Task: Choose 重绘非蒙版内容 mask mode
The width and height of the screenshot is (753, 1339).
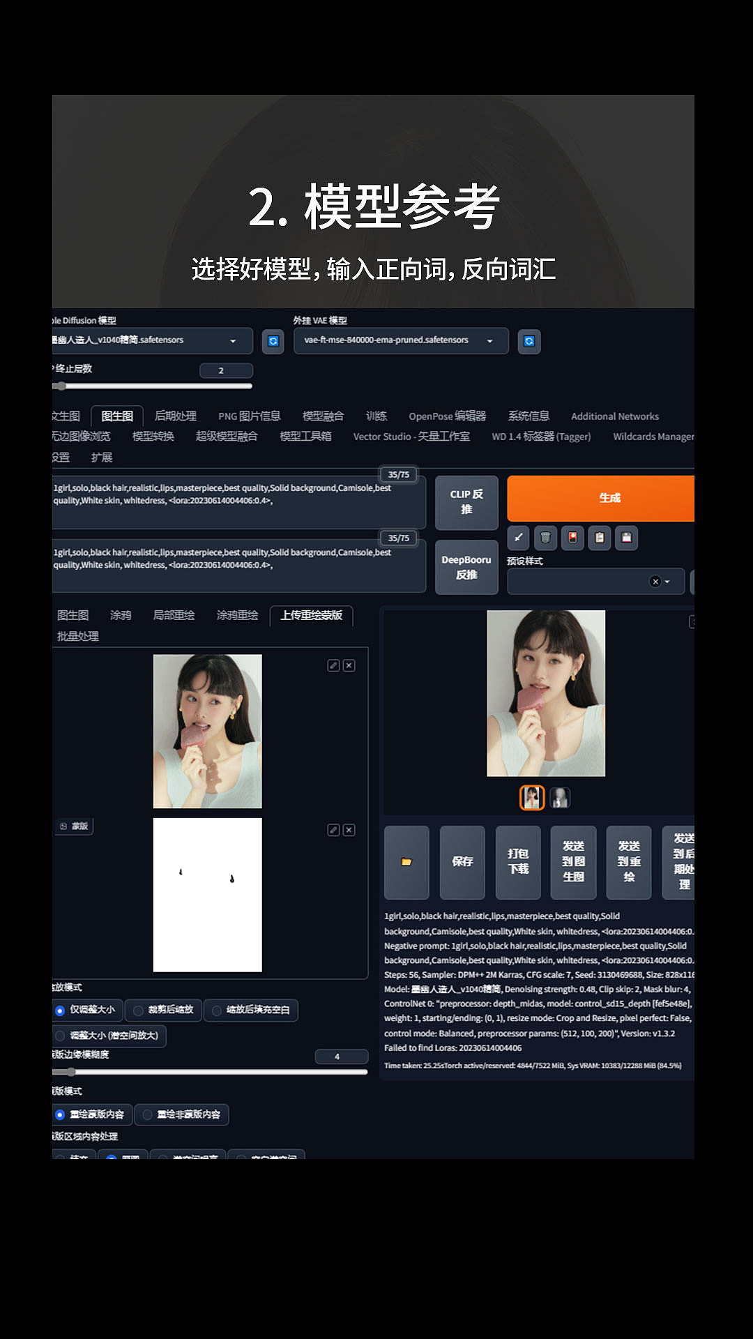Action: [x=182, y=1114]
